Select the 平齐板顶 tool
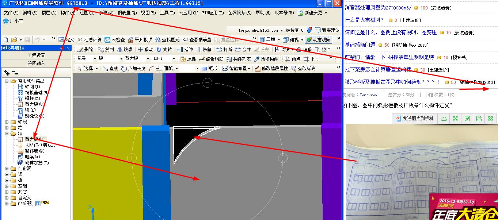 140,40
